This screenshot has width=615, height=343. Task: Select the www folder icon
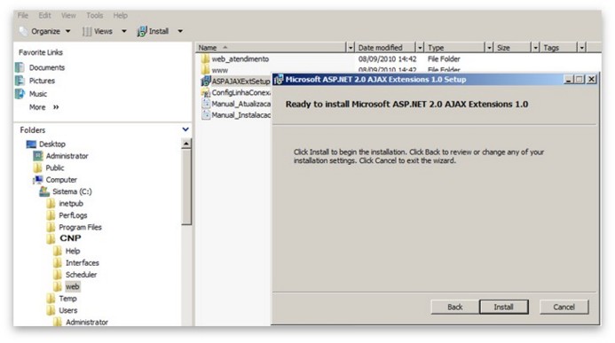[x=205, y=70]
